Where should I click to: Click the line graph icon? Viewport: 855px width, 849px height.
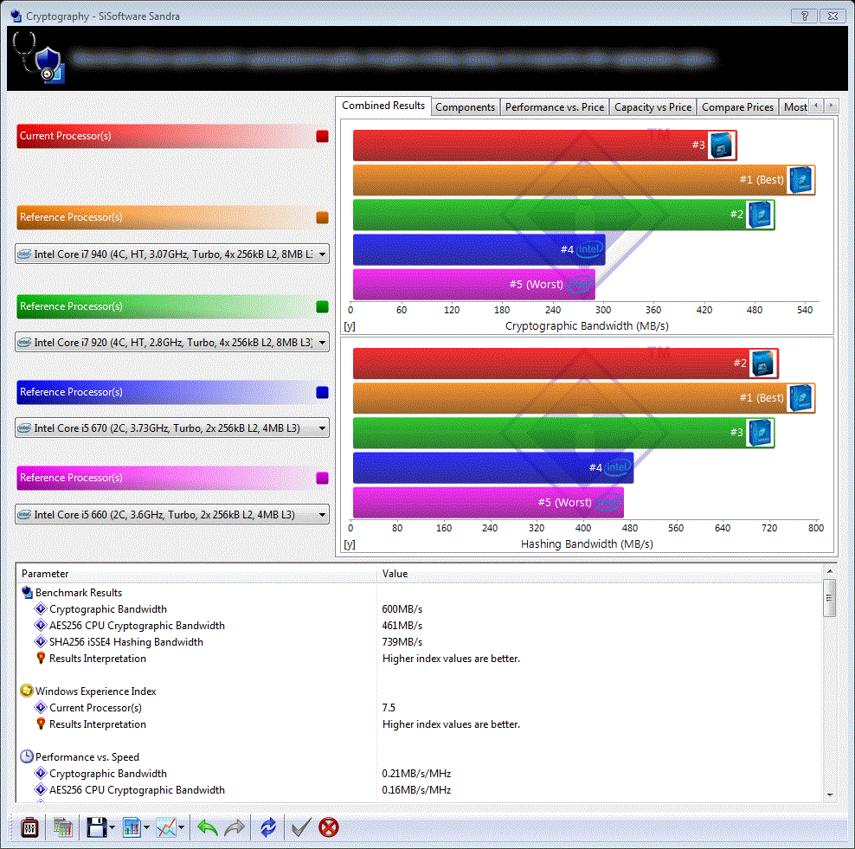pyautogui.click(x=166, y=827)
